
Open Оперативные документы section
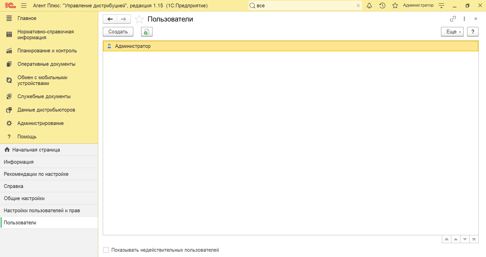click(49, 64)
